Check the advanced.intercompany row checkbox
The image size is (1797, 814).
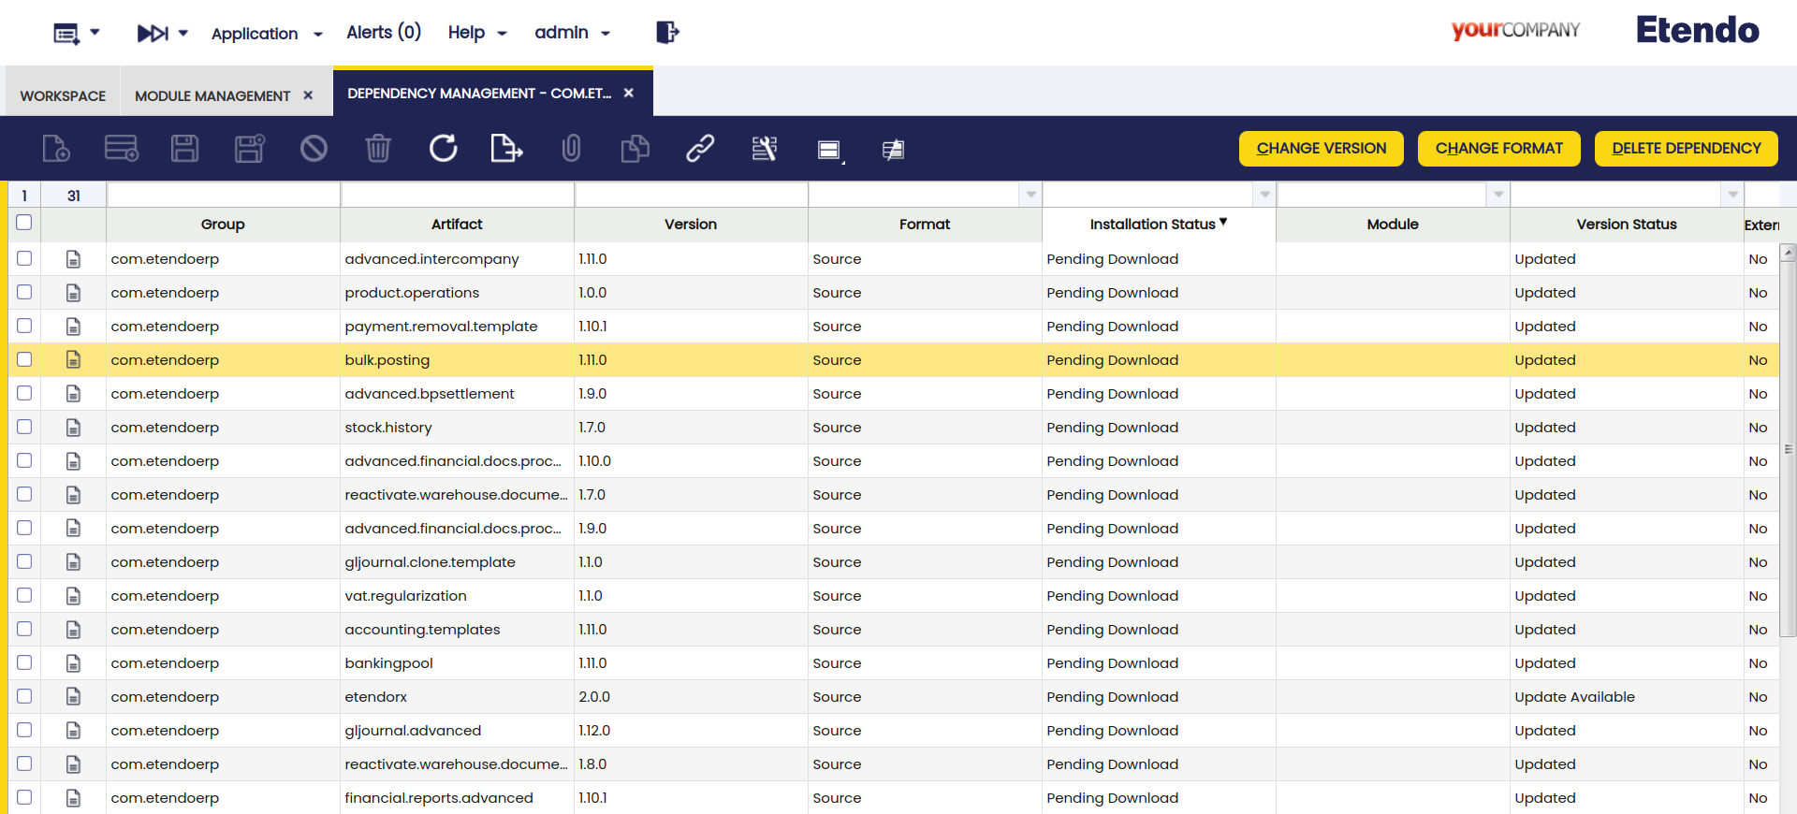click(x=24, y=258)
